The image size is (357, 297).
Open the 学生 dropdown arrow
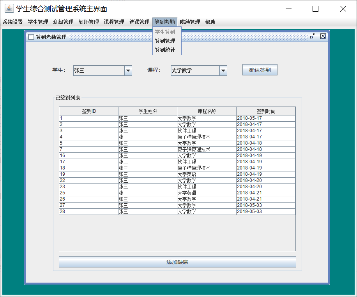pyautogui.click(x=128, y=71)
